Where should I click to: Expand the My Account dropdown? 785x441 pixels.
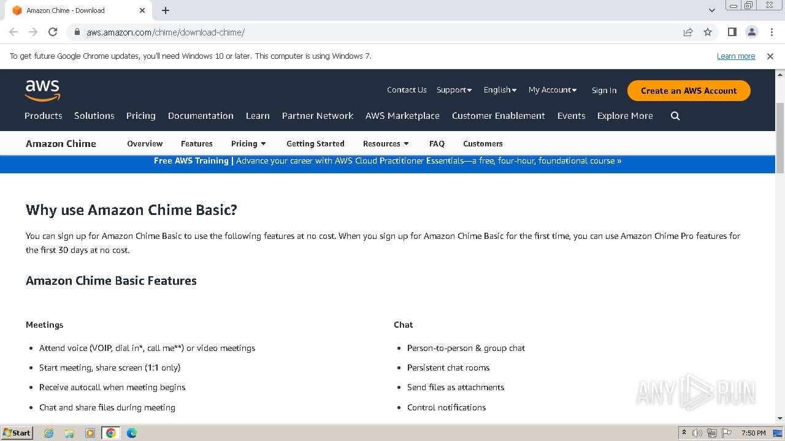click(x=553, y=90)
